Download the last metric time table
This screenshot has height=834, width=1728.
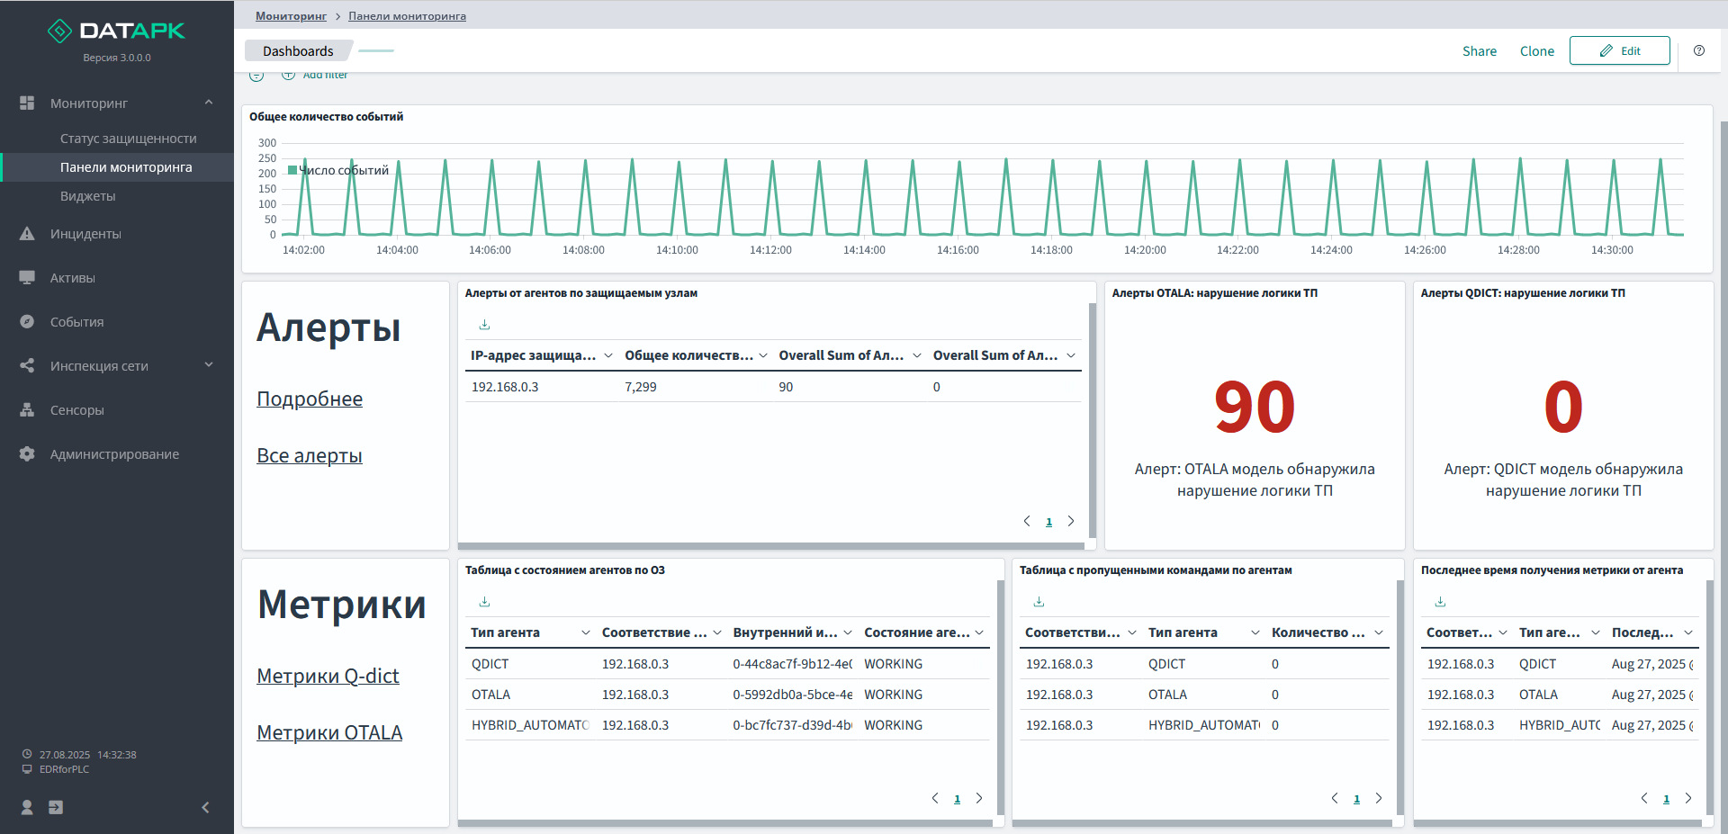coord(1440,602)
